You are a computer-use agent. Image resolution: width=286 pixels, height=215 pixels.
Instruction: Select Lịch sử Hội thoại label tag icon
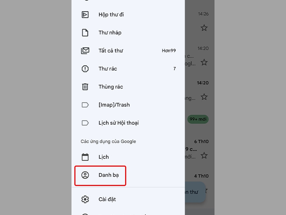point(85,123)
